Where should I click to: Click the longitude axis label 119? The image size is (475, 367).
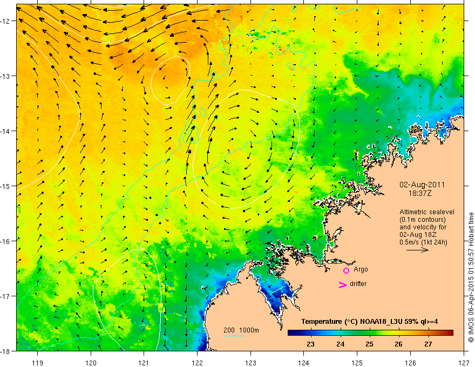(x=38, y=363)
